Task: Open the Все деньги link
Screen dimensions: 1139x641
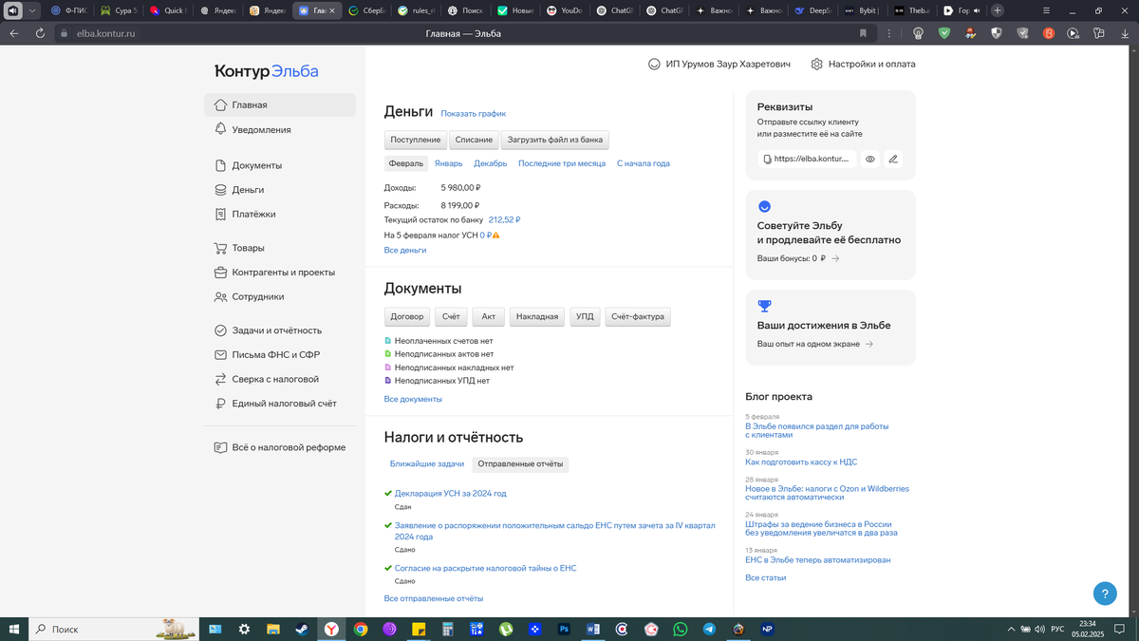Action: pos(405,250)
